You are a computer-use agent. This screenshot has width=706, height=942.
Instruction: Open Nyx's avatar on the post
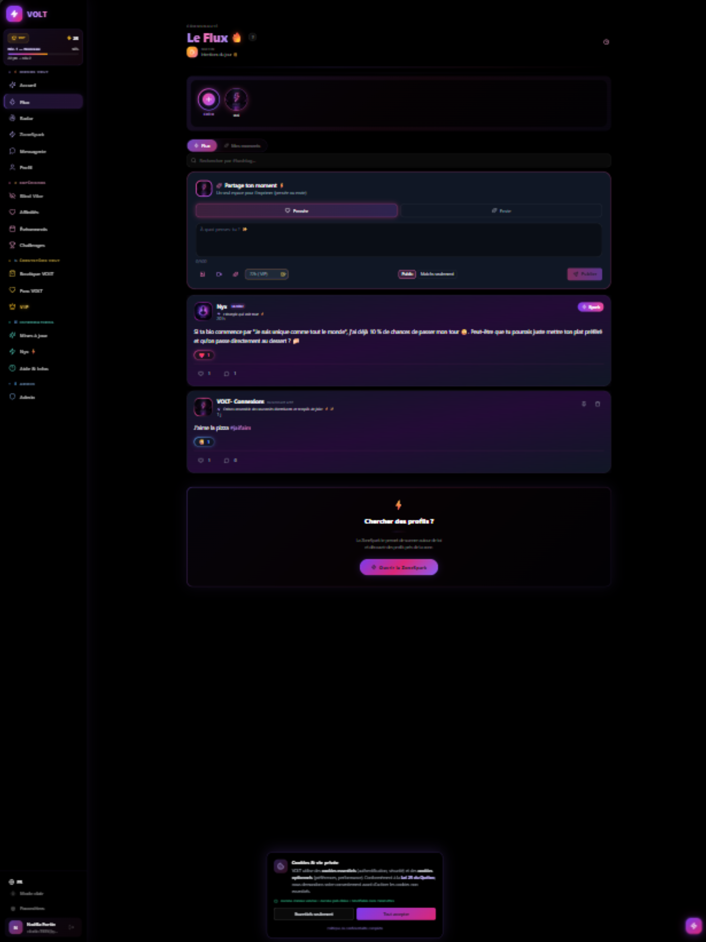pos(204,311)
